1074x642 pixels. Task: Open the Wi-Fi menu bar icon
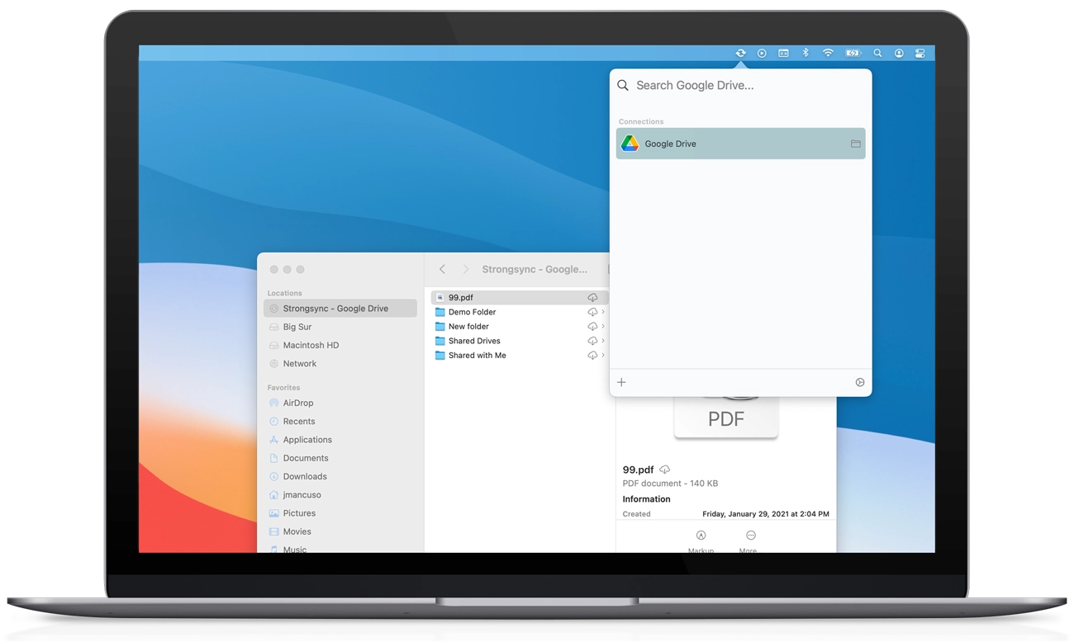[828, 53]
